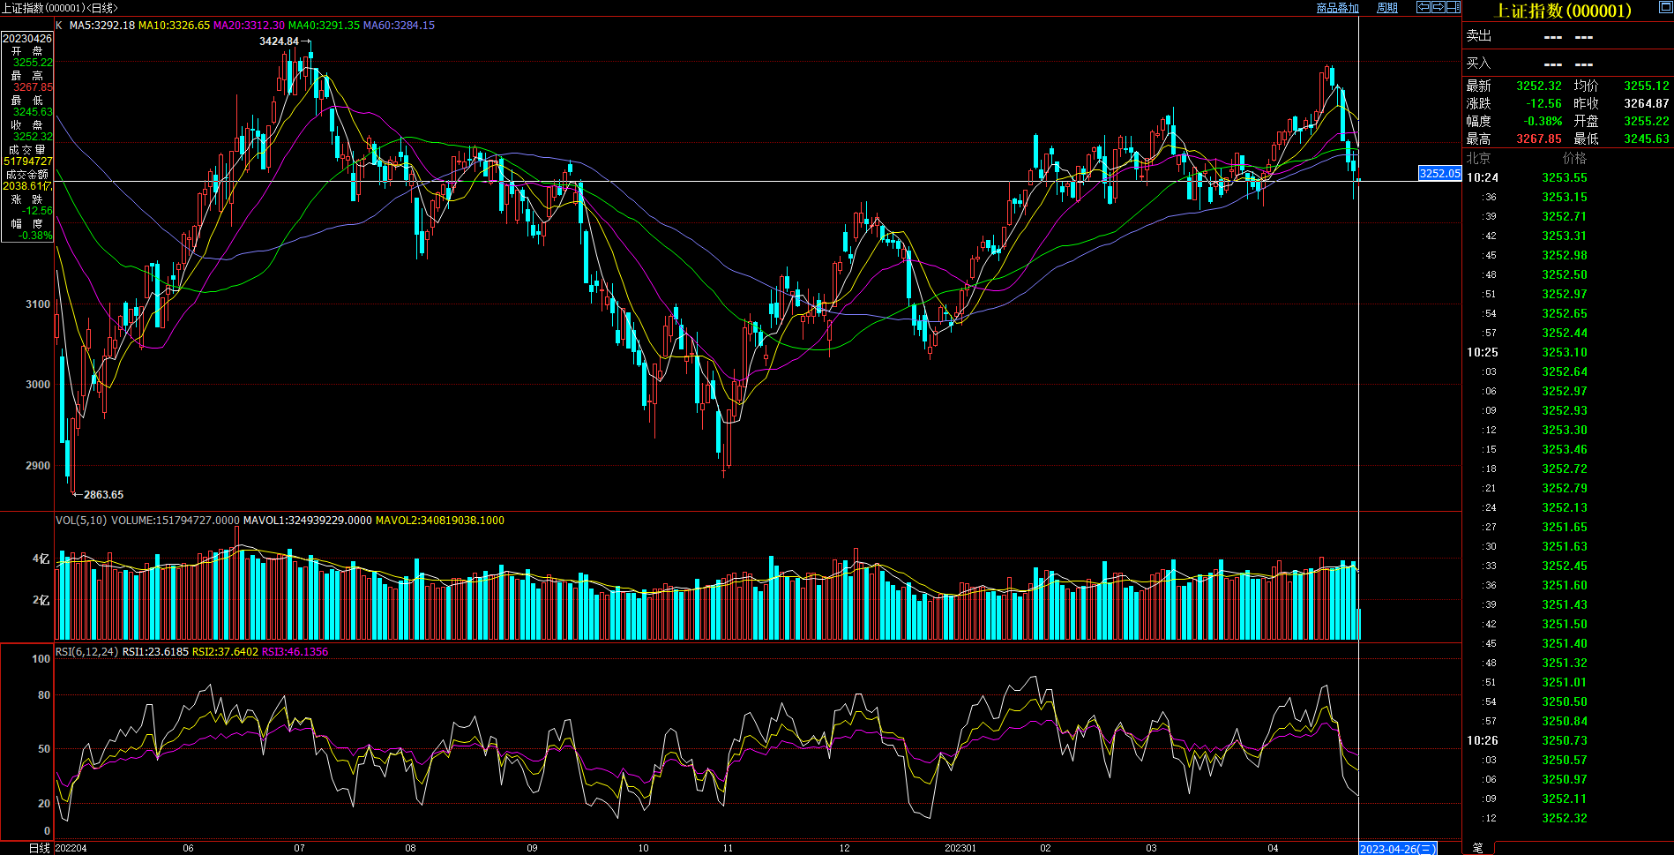
Task: Open the 周期 period link
Action: point(1387,8)
